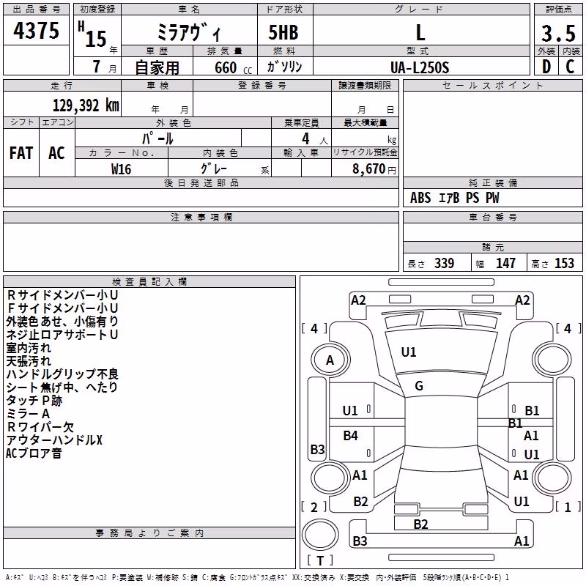Select color number W16

coord(121,169)
